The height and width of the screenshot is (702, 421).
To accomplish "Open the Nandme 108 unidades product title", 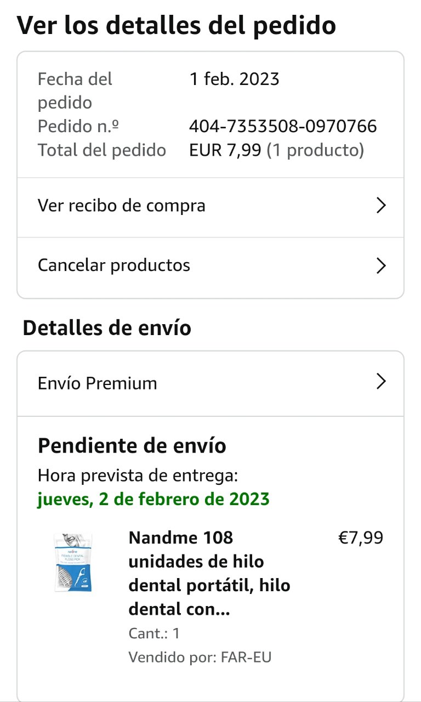I will click(209, 573).
